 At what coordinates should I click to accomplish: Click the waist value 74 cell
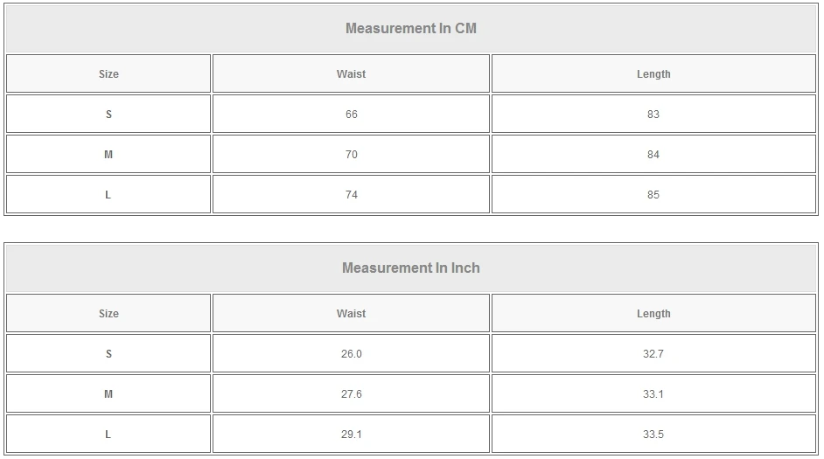point(351,195)
